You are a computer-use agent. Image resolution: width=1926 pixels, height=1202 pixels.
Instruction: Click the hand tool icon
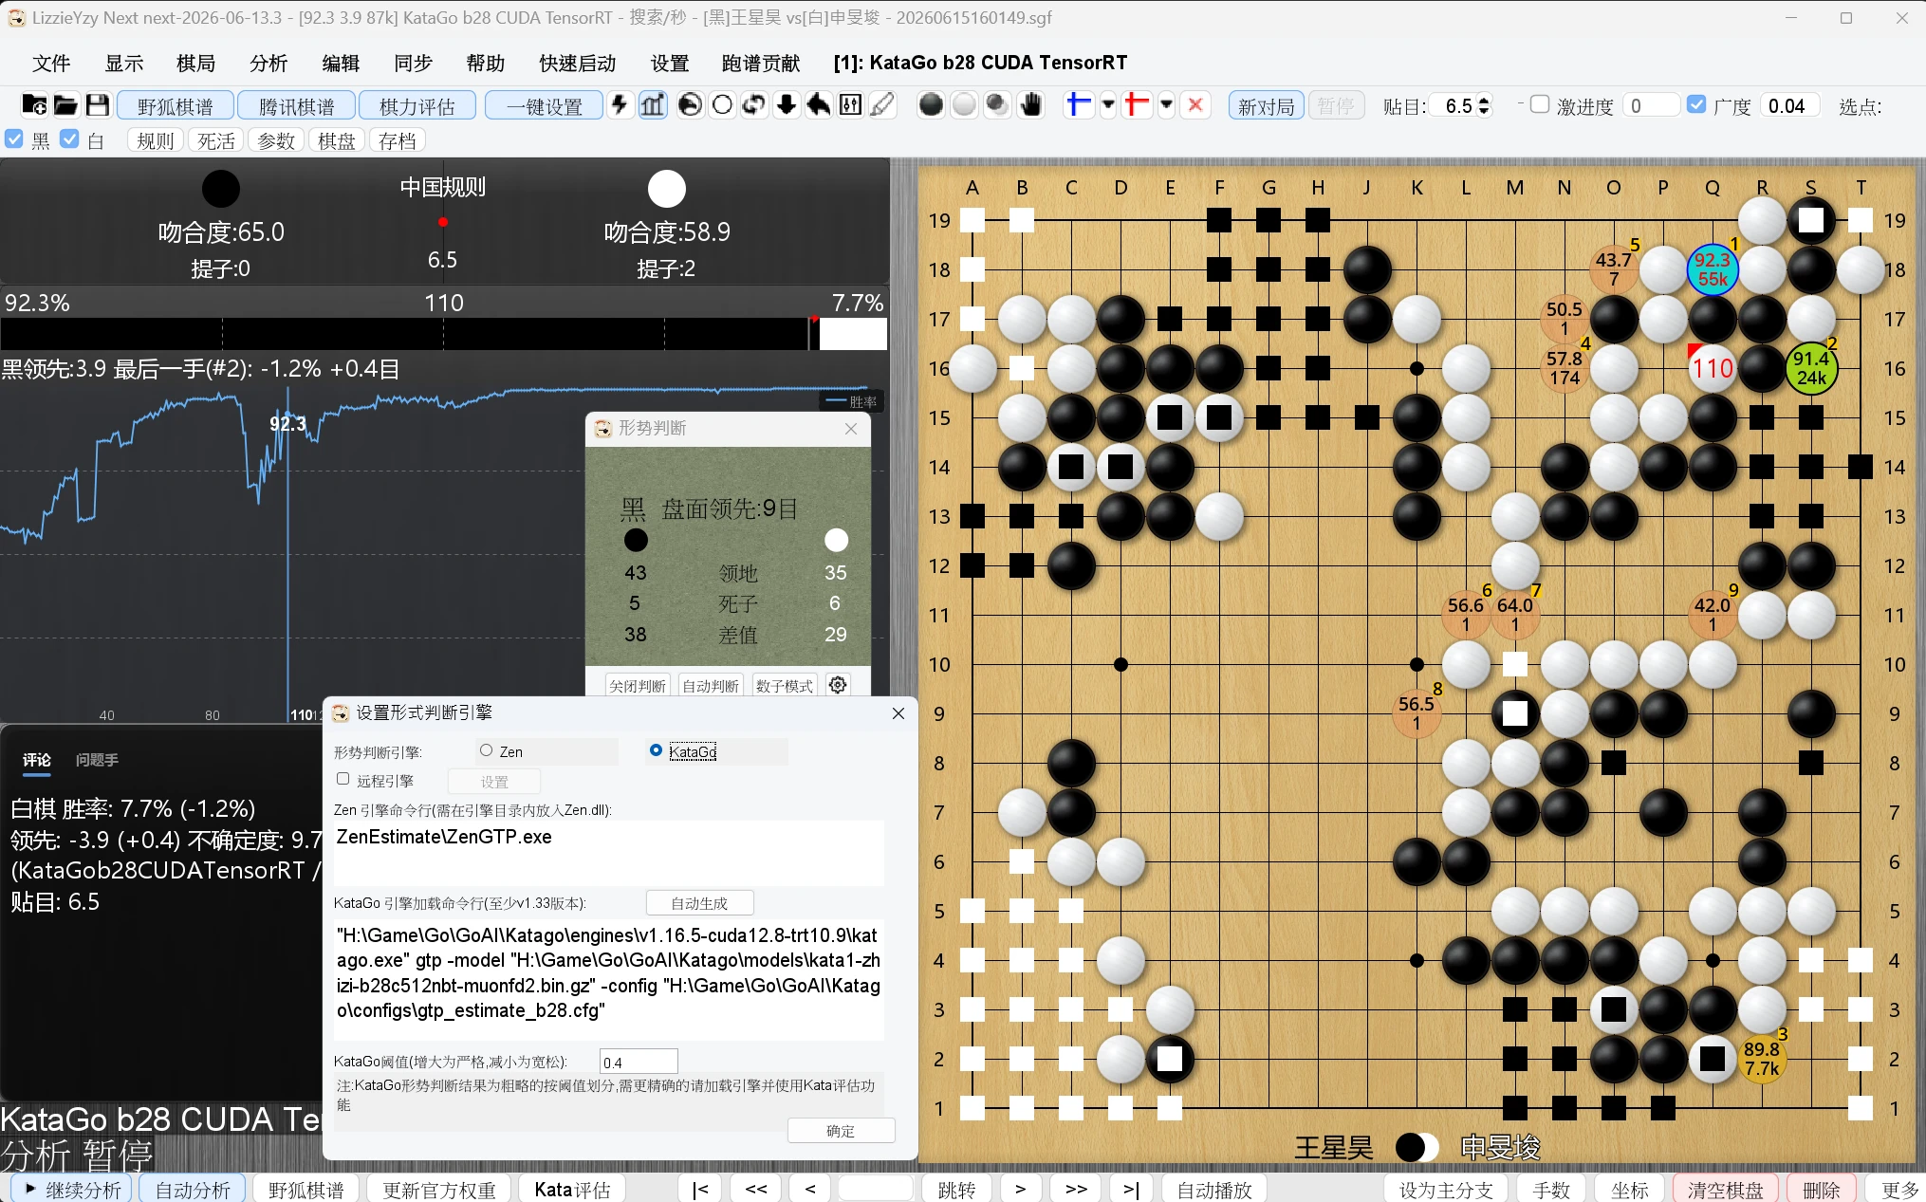1030,105
